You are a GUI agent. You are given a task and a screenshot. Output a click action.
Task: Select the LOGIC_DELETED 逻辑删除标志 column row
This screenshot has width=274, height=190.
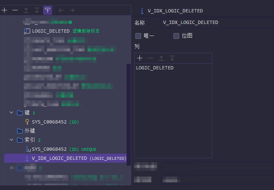65,31
